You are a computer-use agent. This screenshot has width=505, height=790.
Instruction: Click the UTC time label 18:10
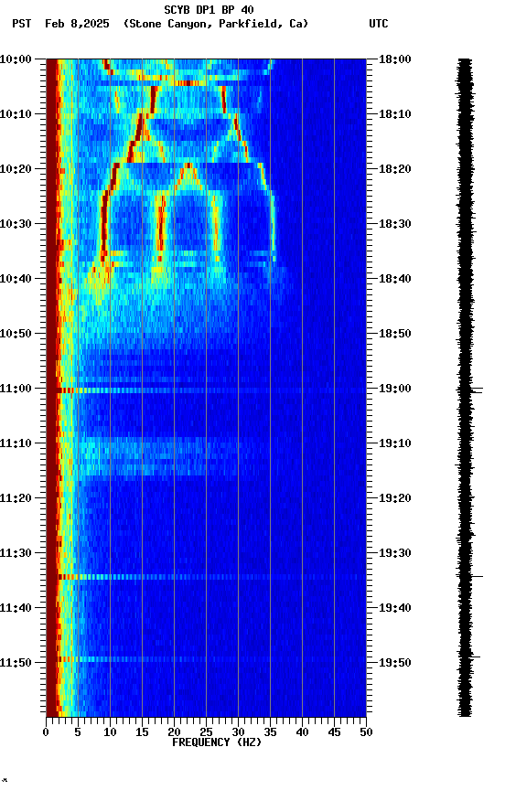(x=395, y=114)
